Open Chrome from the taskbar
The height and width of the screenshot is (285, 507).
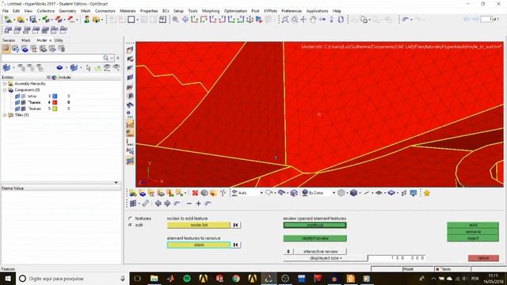(236, 278)
